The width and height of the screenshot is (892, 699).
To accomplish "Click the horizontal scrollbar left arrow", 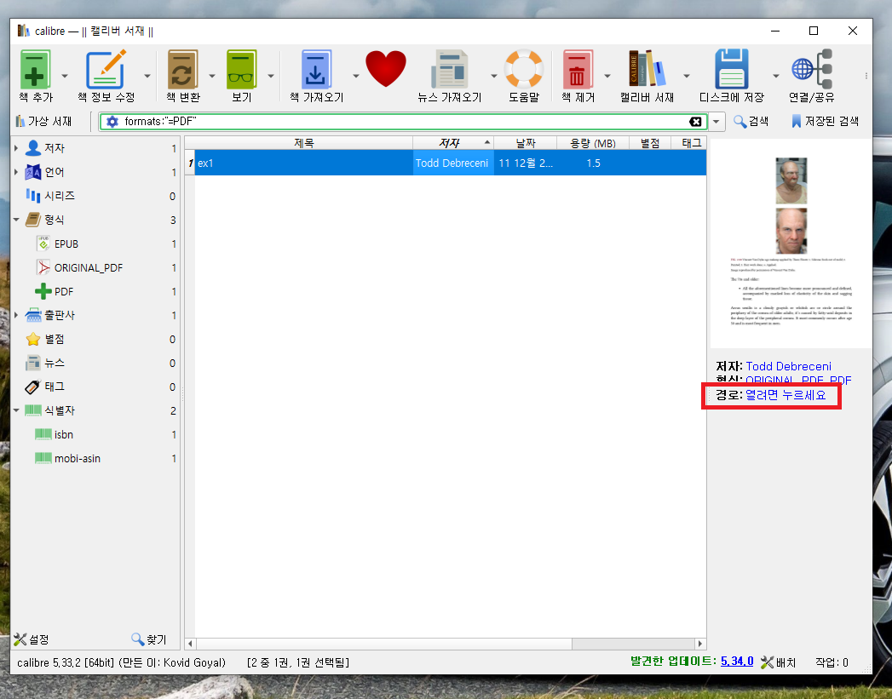I will click(x=191, y=644).
